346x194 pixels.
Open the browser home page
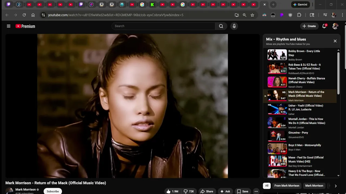[33, 15]
